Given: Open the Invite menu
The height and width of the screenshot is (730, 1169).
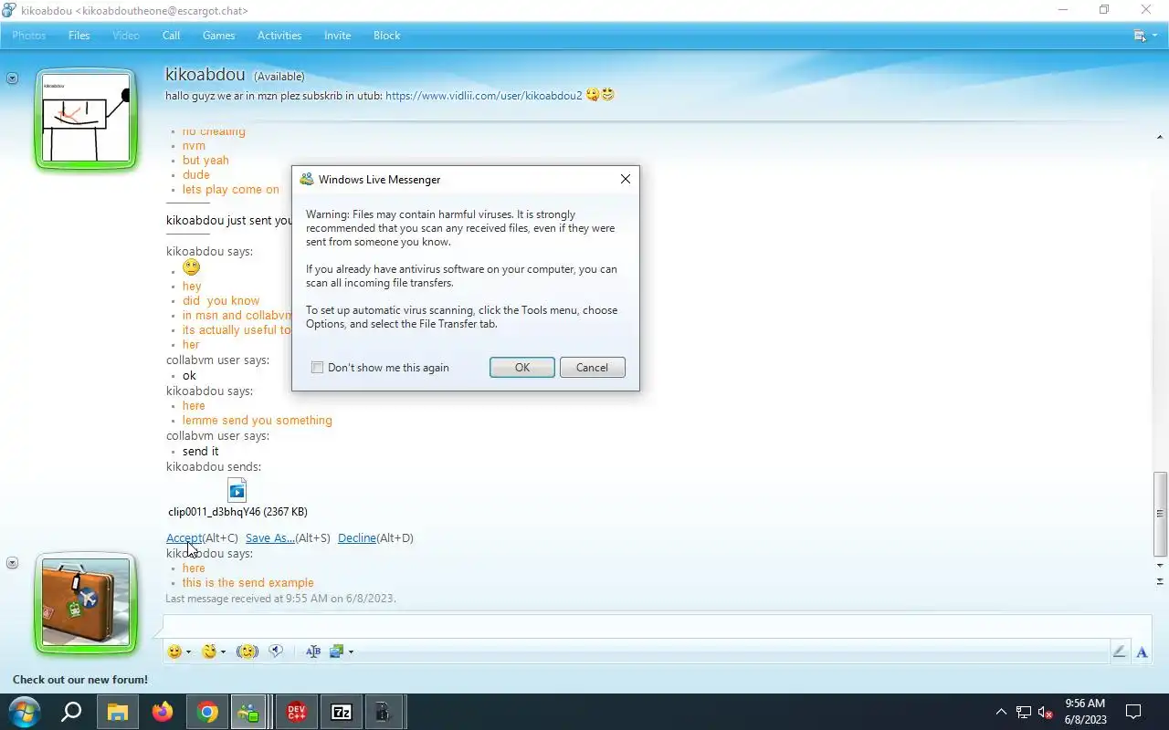Looking at the screenshot, I should tap(337, 36).
